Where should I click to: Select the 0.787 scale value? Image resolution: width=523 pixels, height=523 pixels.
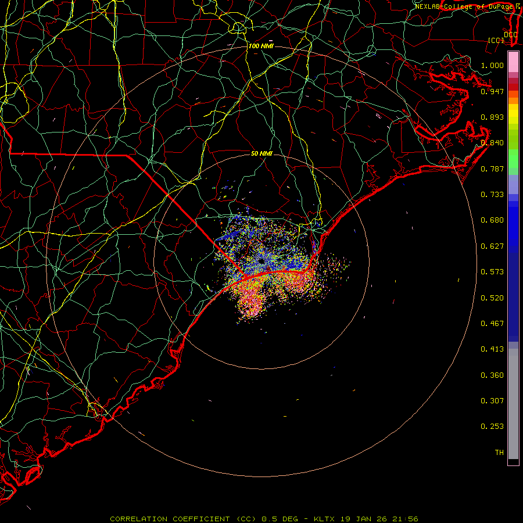(492, 169)
